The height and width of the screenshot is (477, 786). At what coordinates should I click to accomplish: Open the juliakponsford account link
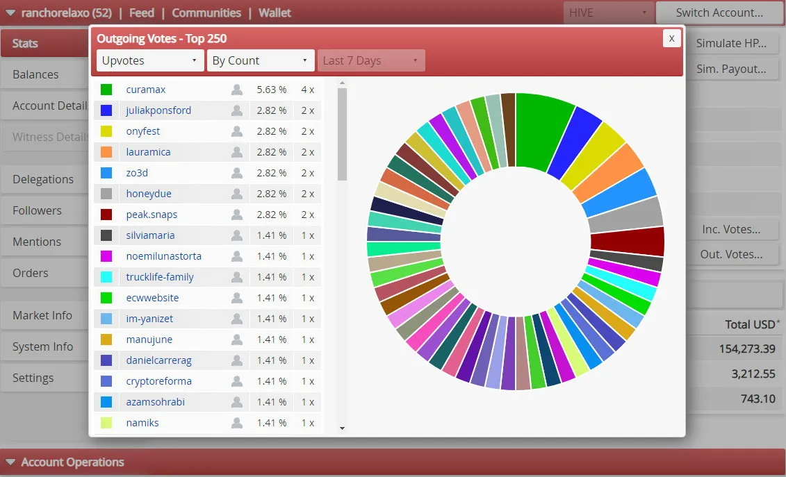(x=158, y=110)
